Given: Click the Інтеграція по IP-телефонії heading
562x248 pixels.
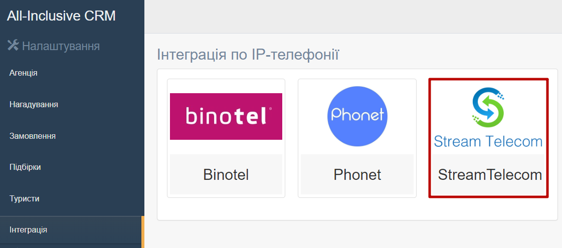Looking at the screenshot, I should [x=248, y=55].
